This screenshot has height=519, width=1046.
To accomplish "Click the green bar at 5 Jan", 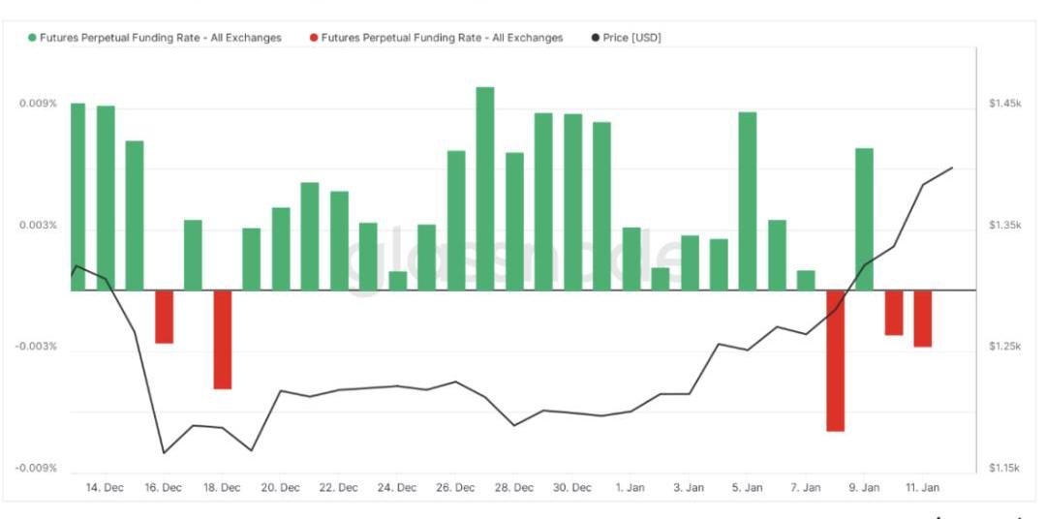I will click(x=748, y=200).
